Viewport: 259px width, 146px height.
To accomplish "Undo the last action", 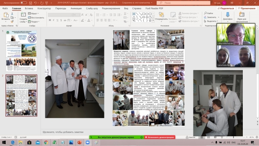I will [35, 3].
